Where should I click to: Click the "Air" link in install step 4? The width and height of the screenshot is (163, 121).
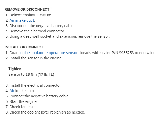[13, 91]
